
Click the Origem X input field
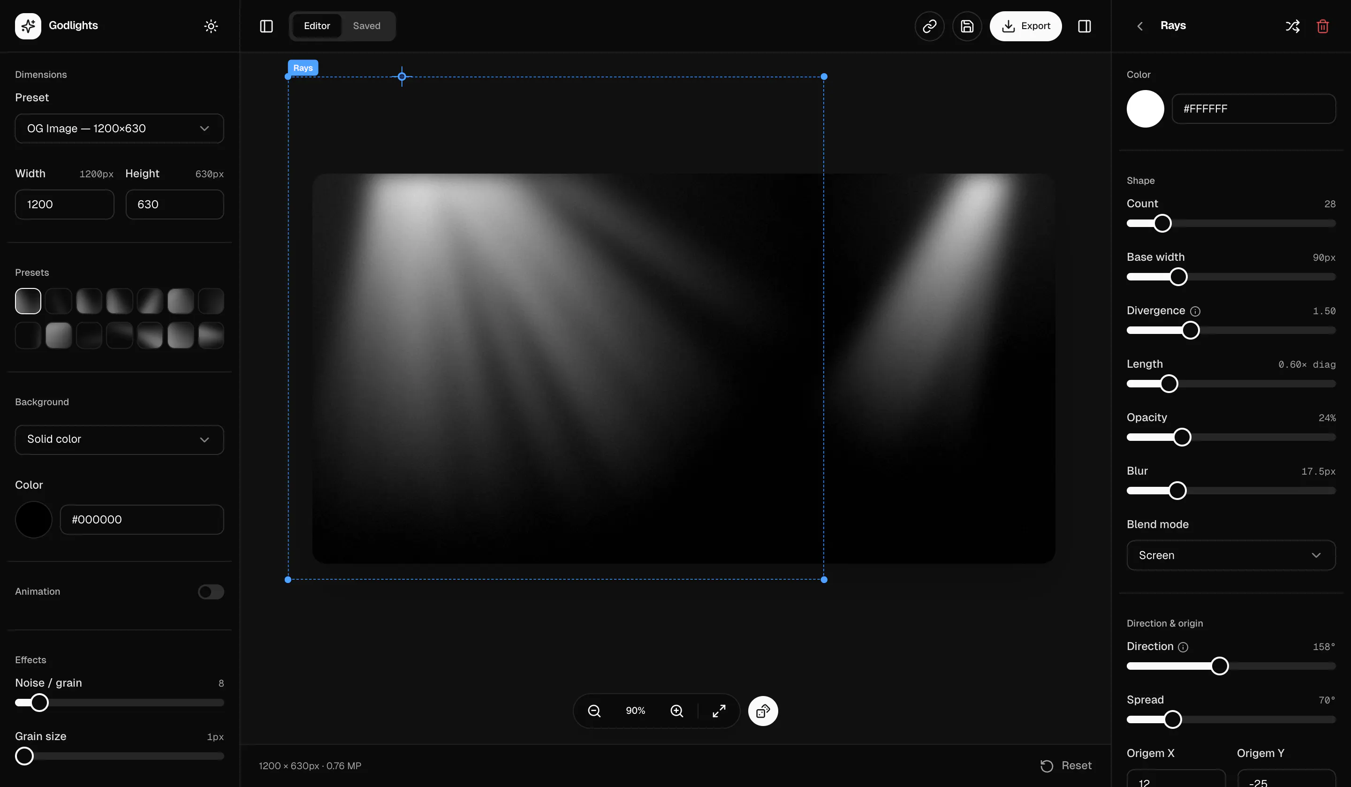1176,779
